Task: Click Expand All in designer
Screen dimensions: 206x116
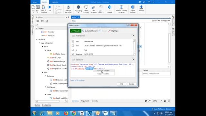Action: coord(156,21)
